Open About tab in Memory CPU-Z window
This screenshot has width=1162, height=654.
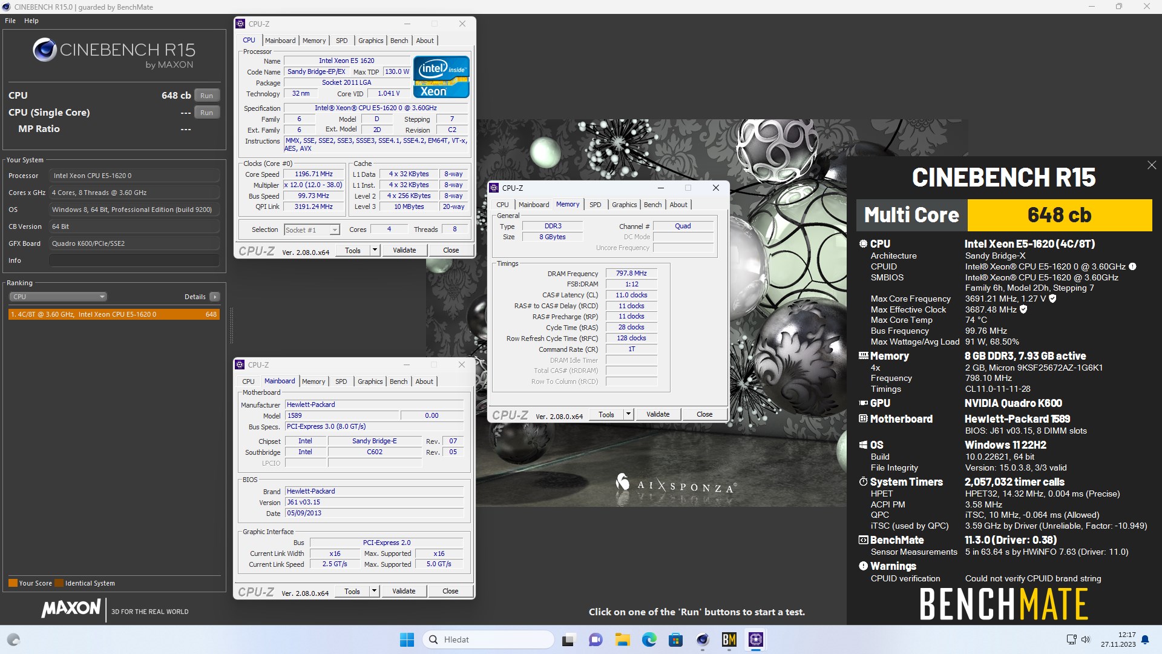point(678,205)
